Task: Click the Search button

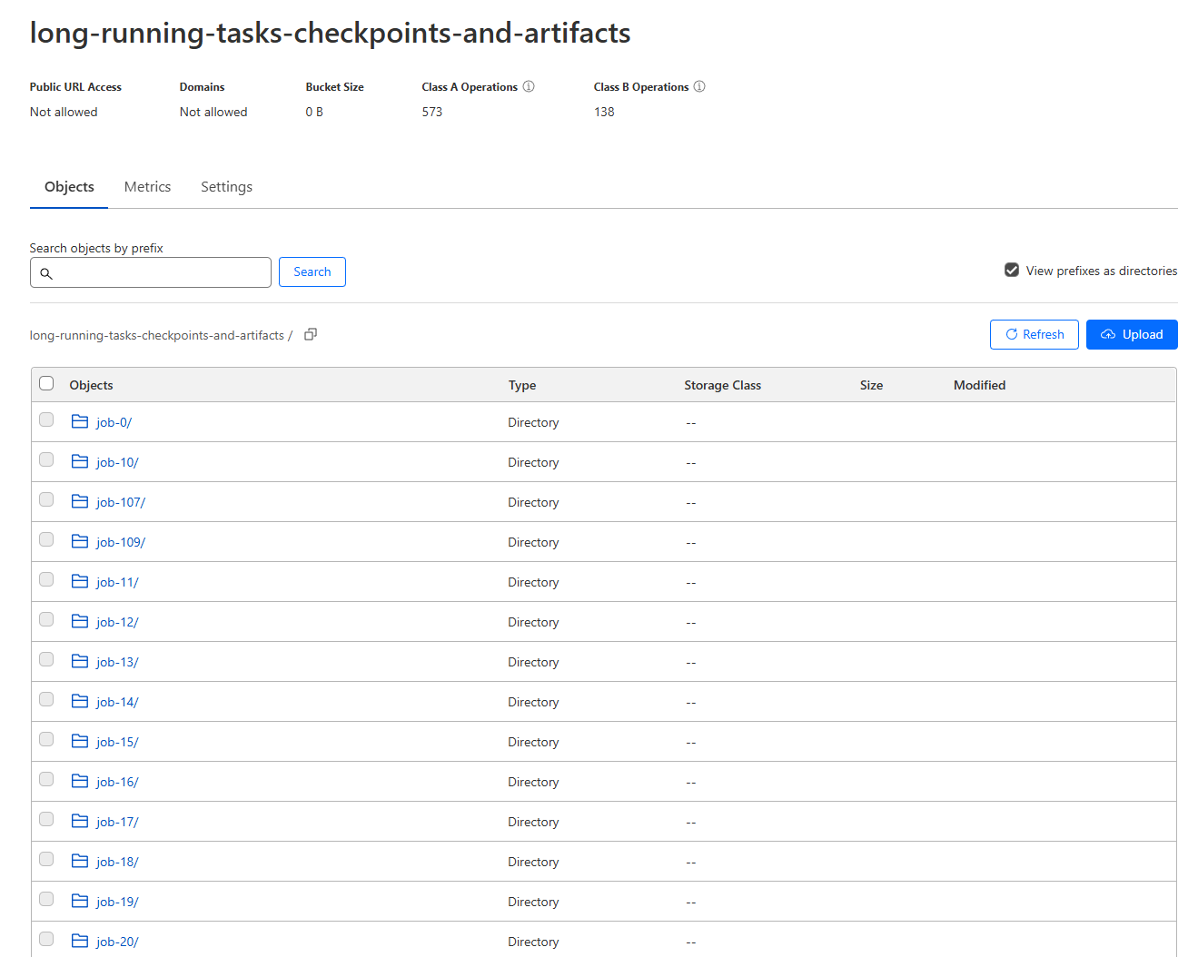Action: click(312, 271)
